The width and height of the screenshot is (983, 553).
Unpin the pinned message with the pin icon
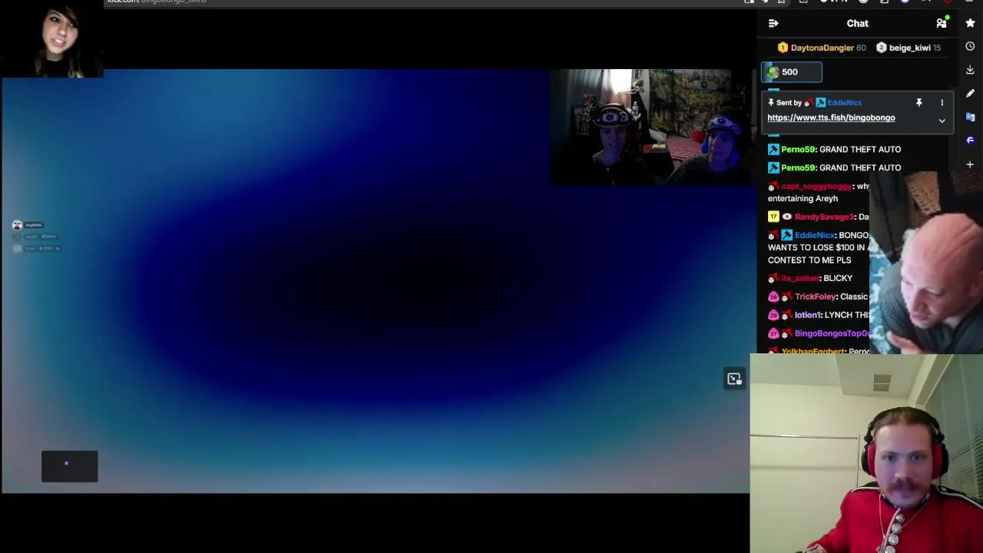pos(918,102)
